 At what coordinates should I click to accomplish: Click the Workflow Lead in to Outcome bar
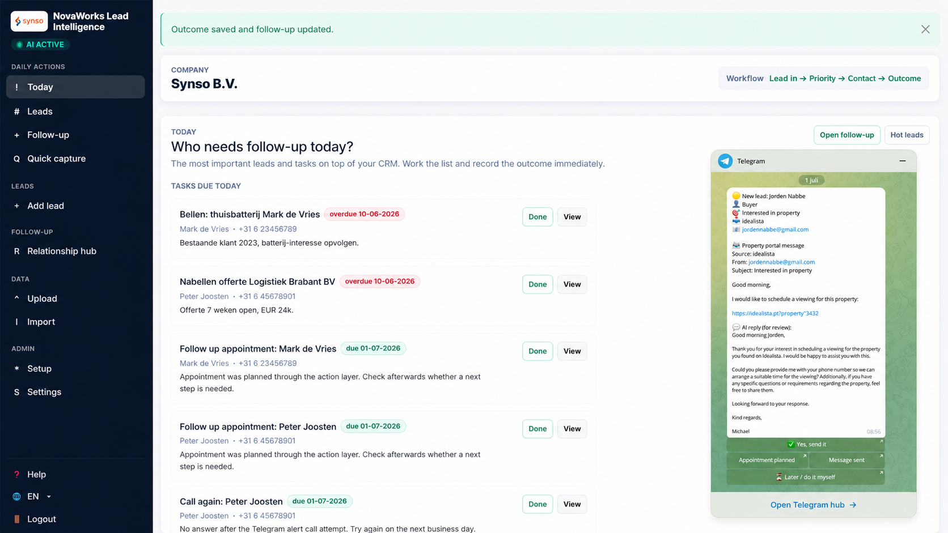(823, 79)
